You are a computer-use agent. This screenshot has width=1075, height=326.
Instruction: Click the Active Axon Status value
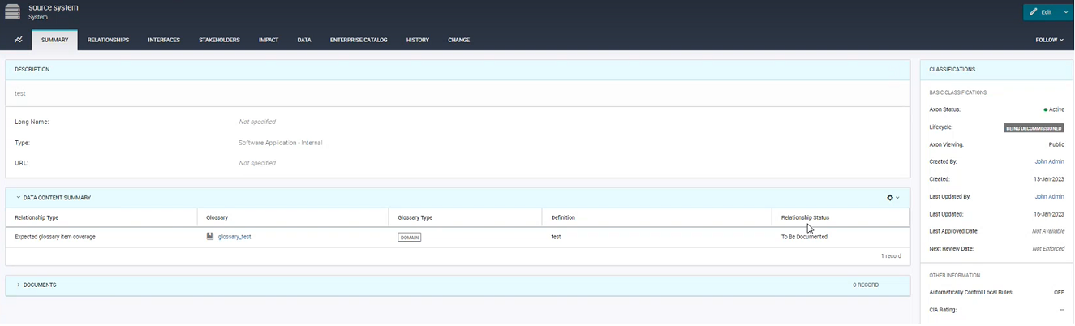pyautogui.click(x=1054, y=109)
